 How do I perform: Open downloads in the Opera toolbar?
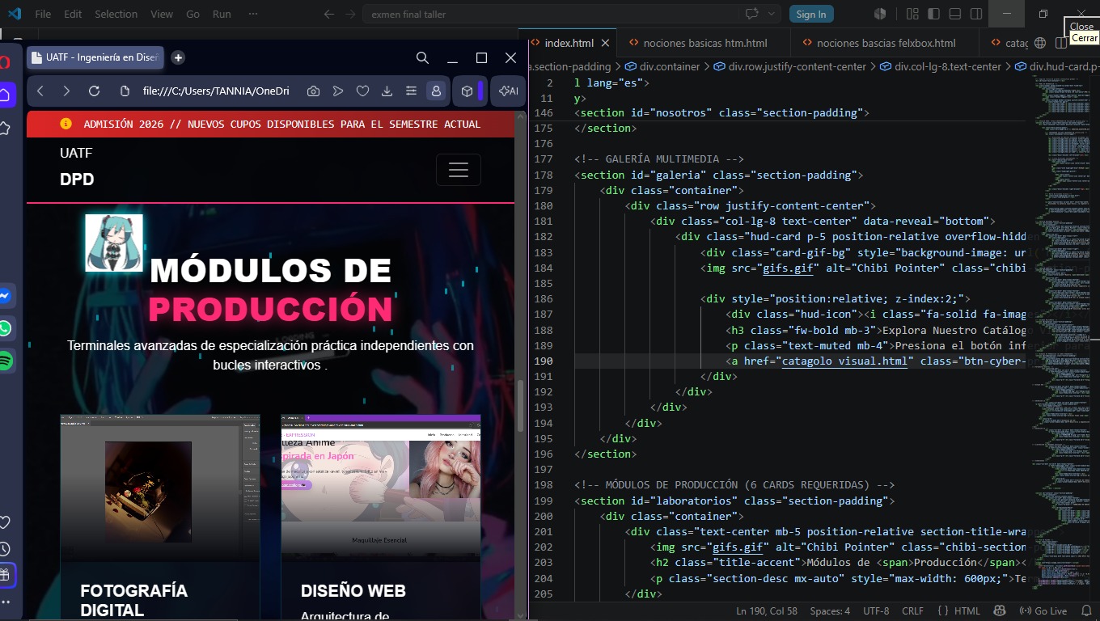coord(387,91)
